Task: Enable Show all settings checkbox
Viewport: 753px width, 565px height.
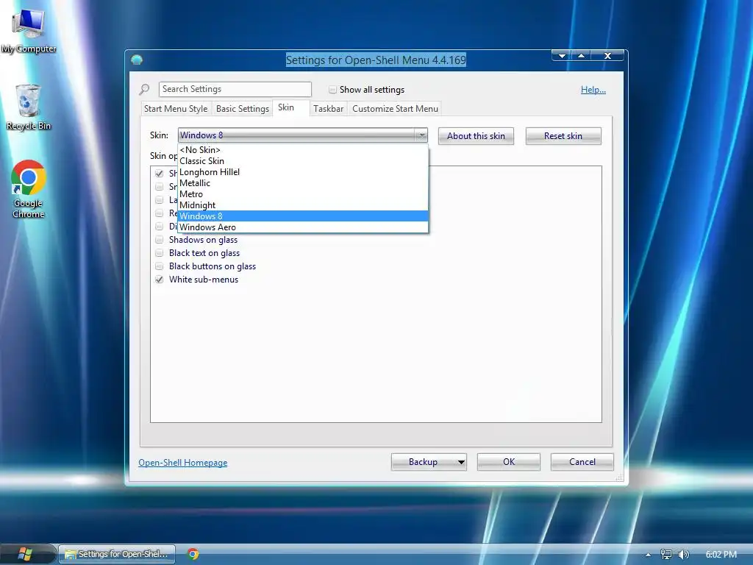Action: (x=332, y=90)
